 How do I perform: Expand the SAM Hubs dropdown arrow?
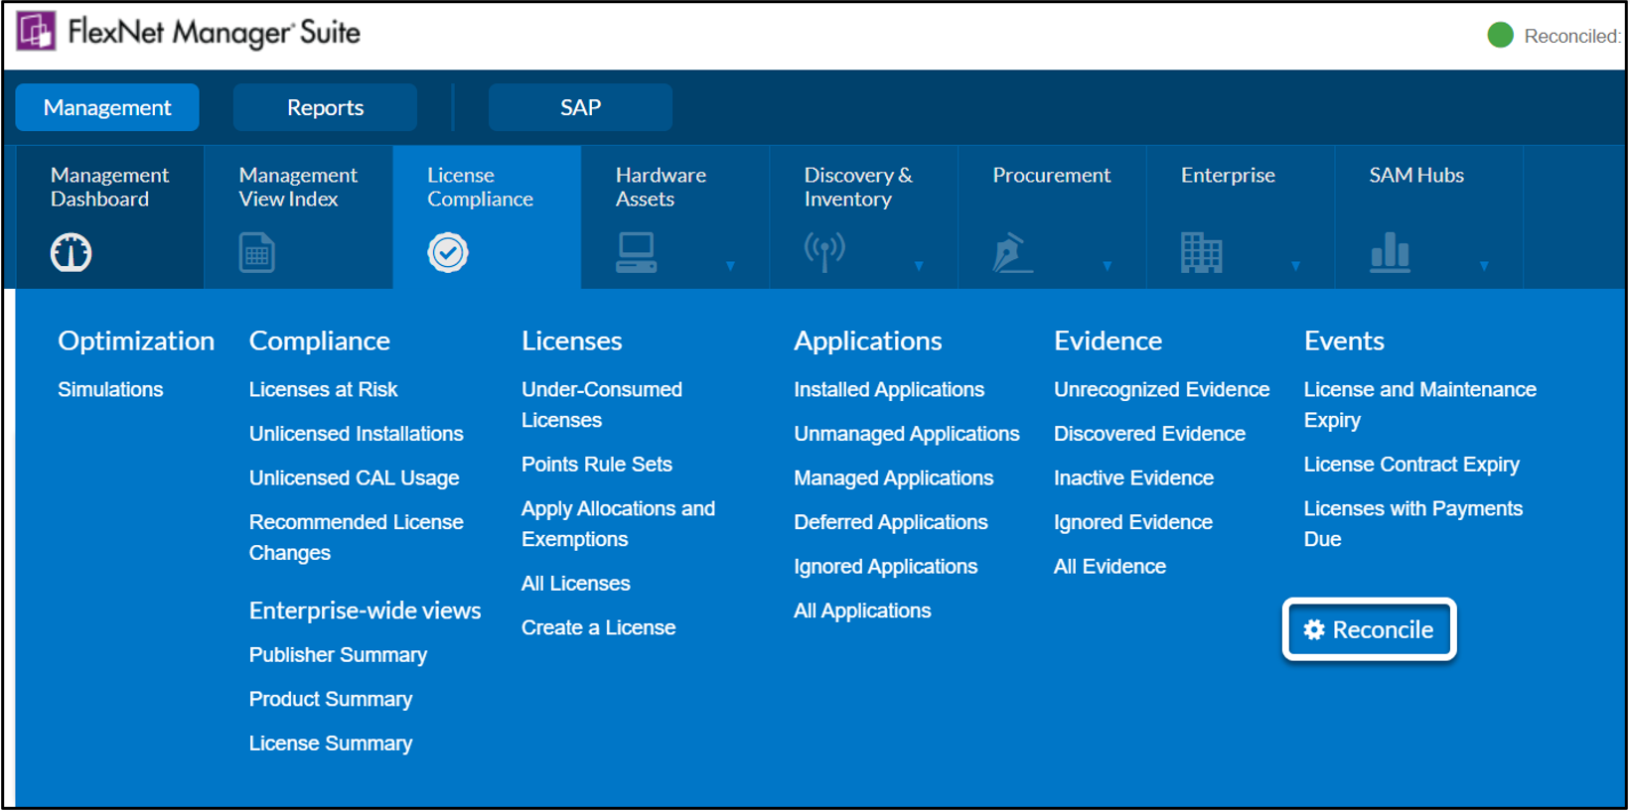tap(1484, 266)
